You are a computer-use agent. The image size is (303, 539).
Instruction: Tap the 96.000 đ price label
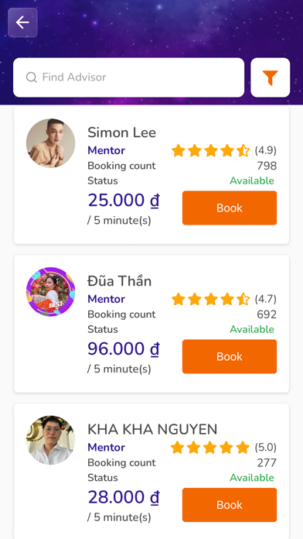(x=124, y=348)
